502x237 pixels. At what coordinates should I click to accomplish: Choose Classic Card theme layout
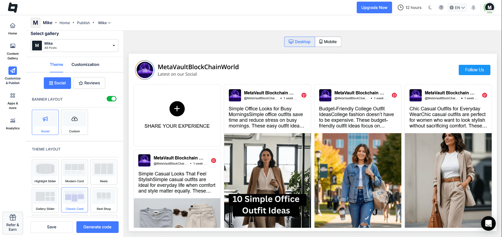(x=75, y=200)
